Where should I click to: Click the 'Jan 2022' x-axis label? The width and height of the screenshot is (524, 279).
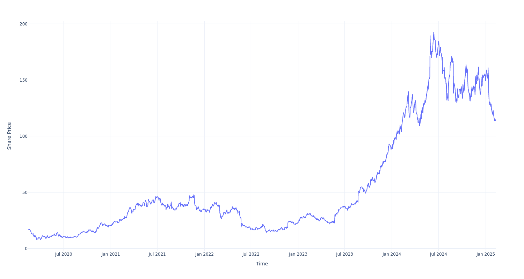click(x=204, y=254)
